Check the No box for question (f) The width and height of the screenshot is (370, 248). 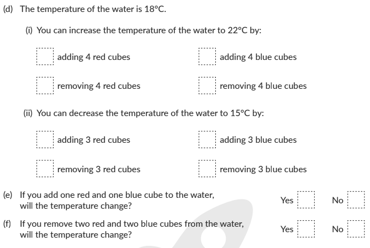(x=356, y=229)
